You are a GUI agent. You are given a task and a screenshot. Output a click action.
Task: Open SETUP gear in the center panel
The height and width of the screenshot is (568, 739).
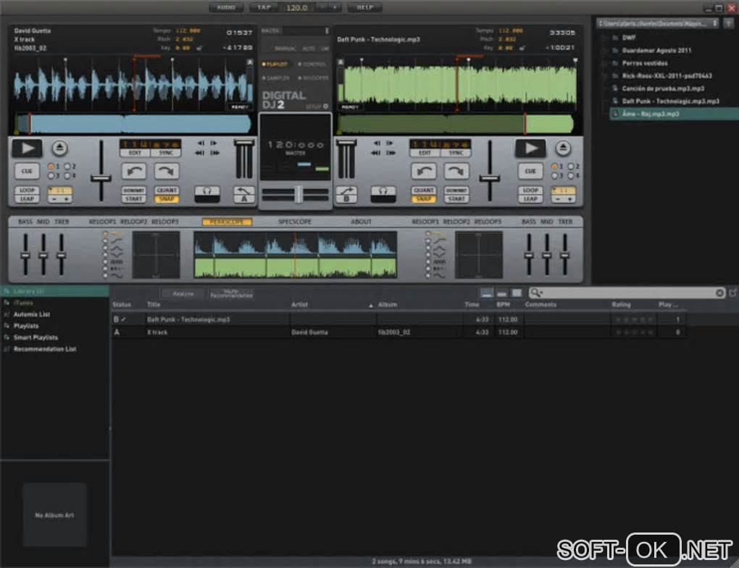(x=326, y=106)
